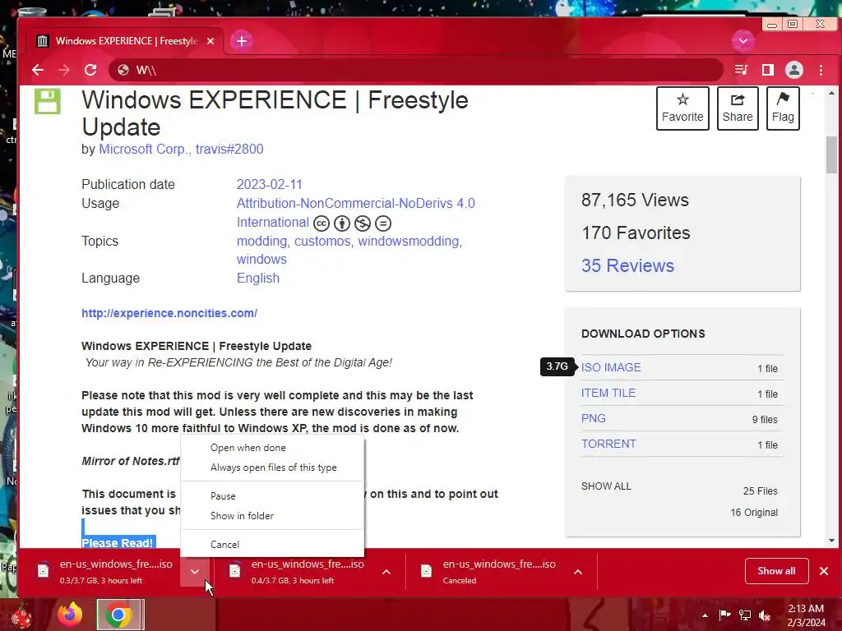This screenshot has height=631, width=842.
Task: Click the 0.3/3.7 GB download file icon
Action: click(44, 572)
